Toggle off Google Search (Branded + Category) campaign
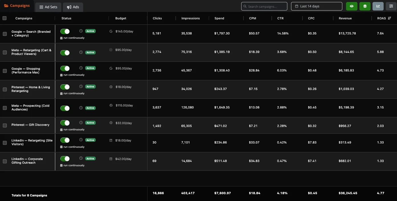The image size is (397, 201). [65, 31]
